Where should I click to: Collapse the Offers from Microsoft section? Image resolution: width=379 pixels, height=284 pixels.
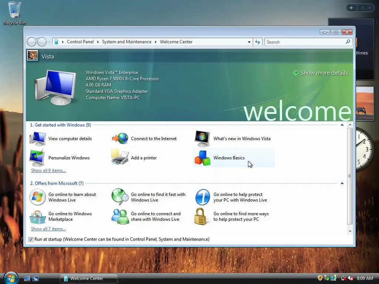[x=342, y=183]
